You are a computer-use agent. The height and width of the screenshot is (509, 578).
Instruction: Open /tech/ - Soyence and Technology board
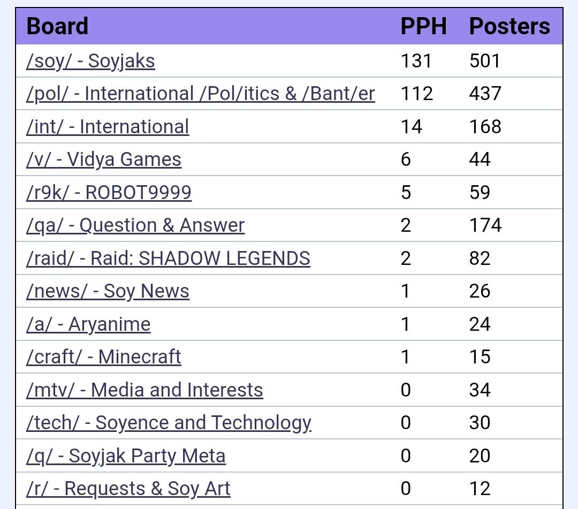point(169,423)
